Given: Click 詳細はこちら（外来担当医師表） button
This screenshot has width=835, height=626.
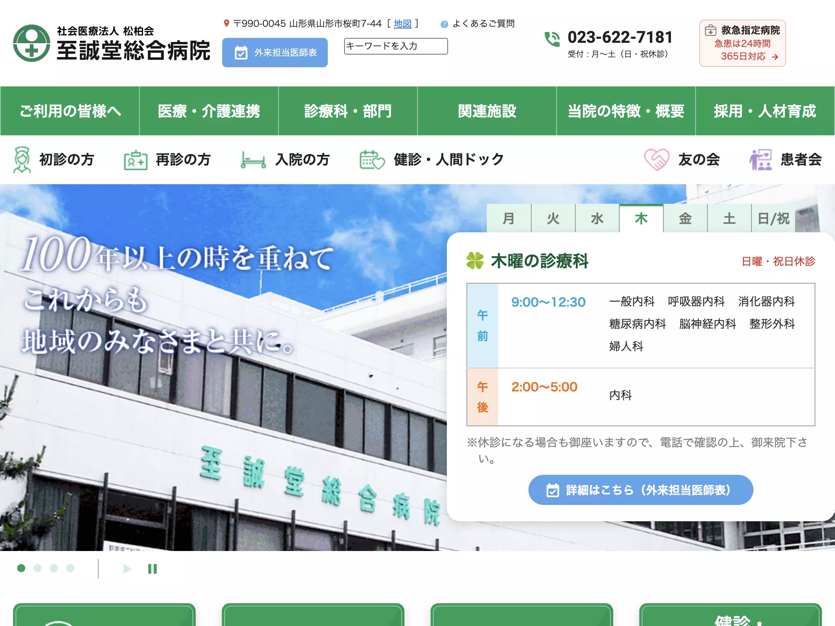Looking at the screenshot, I should 641,490.
